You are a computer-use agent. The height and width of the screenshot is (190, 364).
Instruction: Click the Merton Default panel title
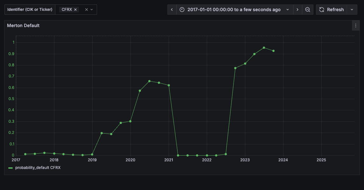click(23, 26)
